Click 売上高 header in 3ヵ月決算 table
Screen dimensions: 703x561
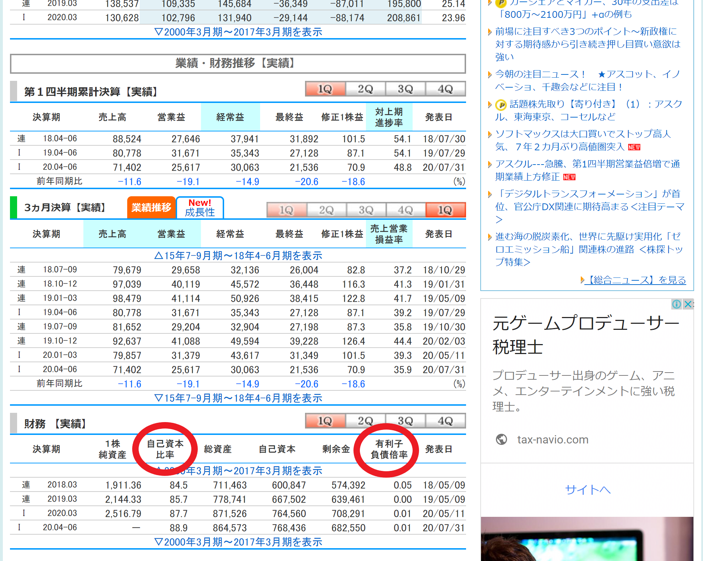click(112, 234)
